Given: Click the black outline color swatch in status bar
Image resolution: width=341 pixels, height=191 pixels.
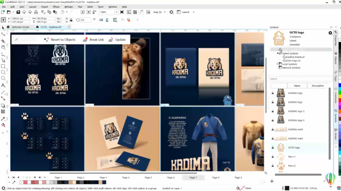Looking at the screenshot, I should [x=287, y=188].
